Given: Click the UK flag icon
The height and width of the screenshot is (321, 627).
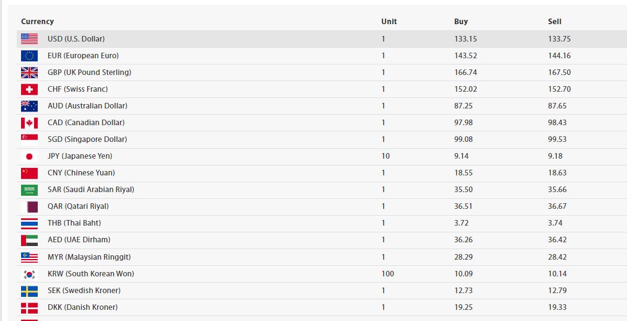Looking at the screenshot, I should coord(29,73).
